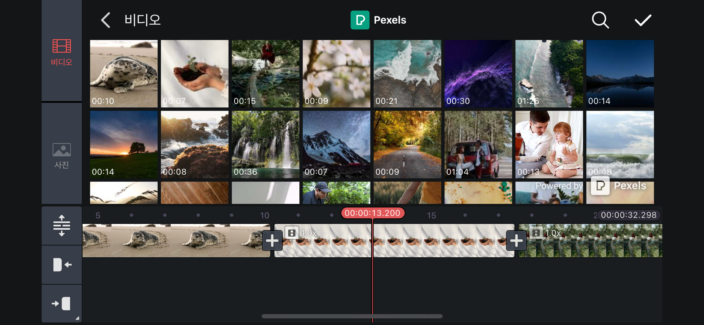This screenshot has width=704, height=325.
Task: Add transition between hand and forest clips
Action: point(516,241)
